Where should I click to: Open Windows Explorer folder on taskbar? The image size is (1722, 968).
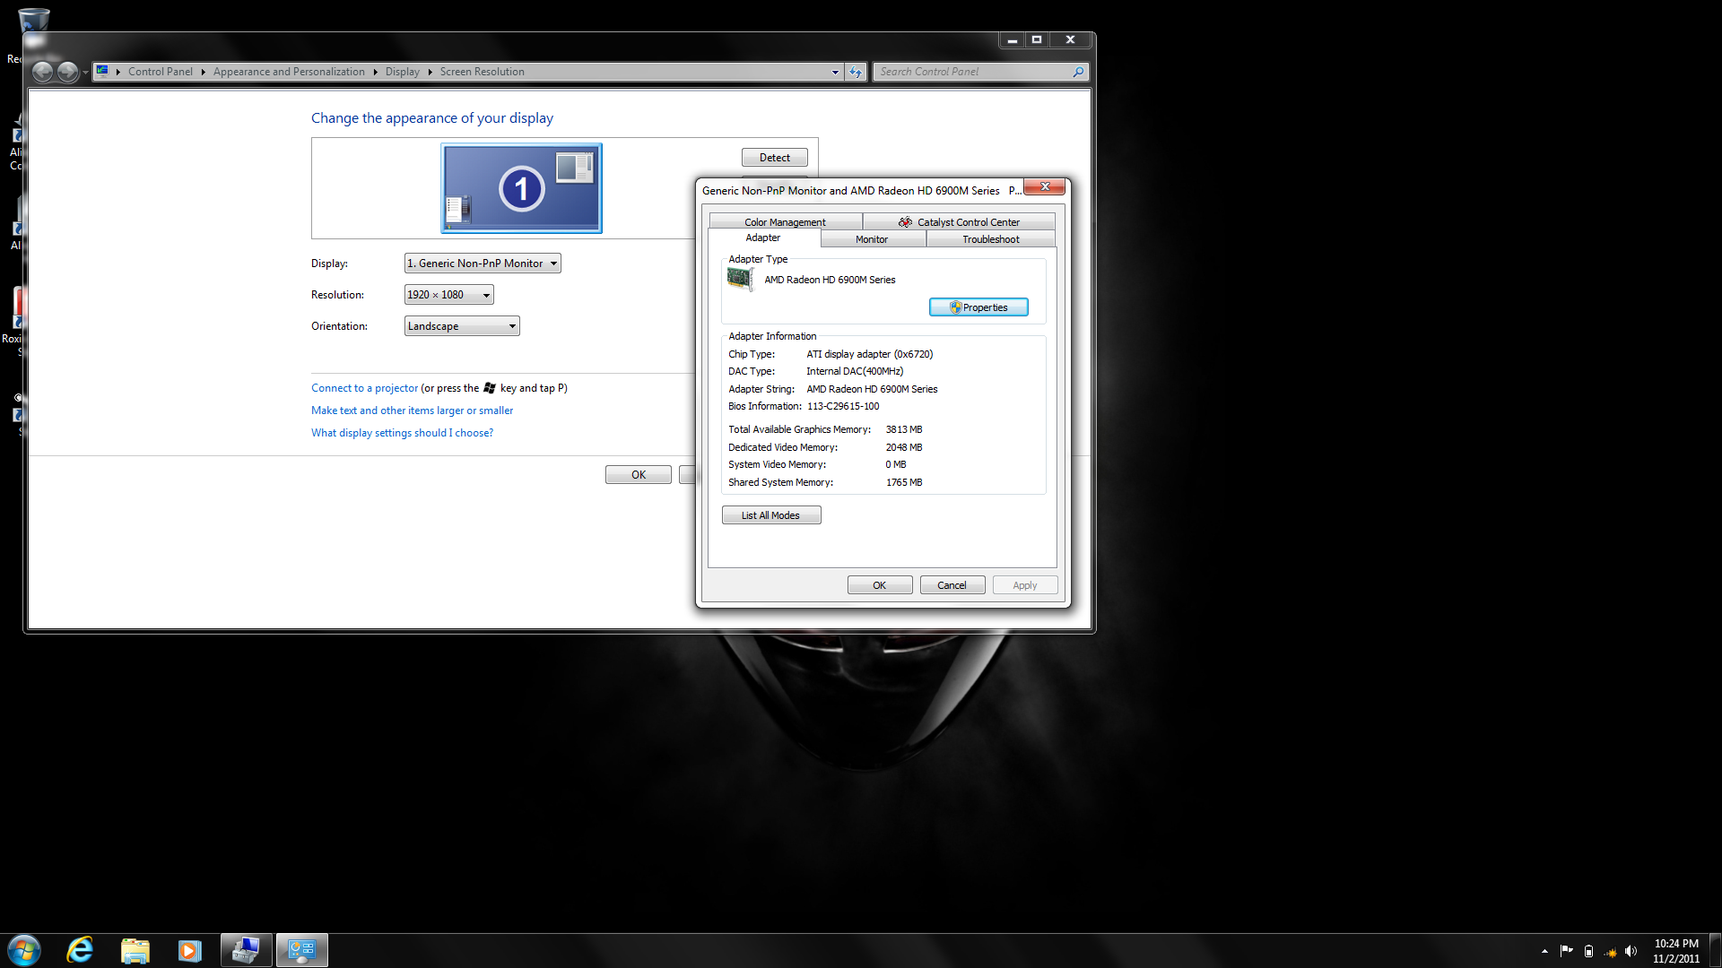point(135,950)
